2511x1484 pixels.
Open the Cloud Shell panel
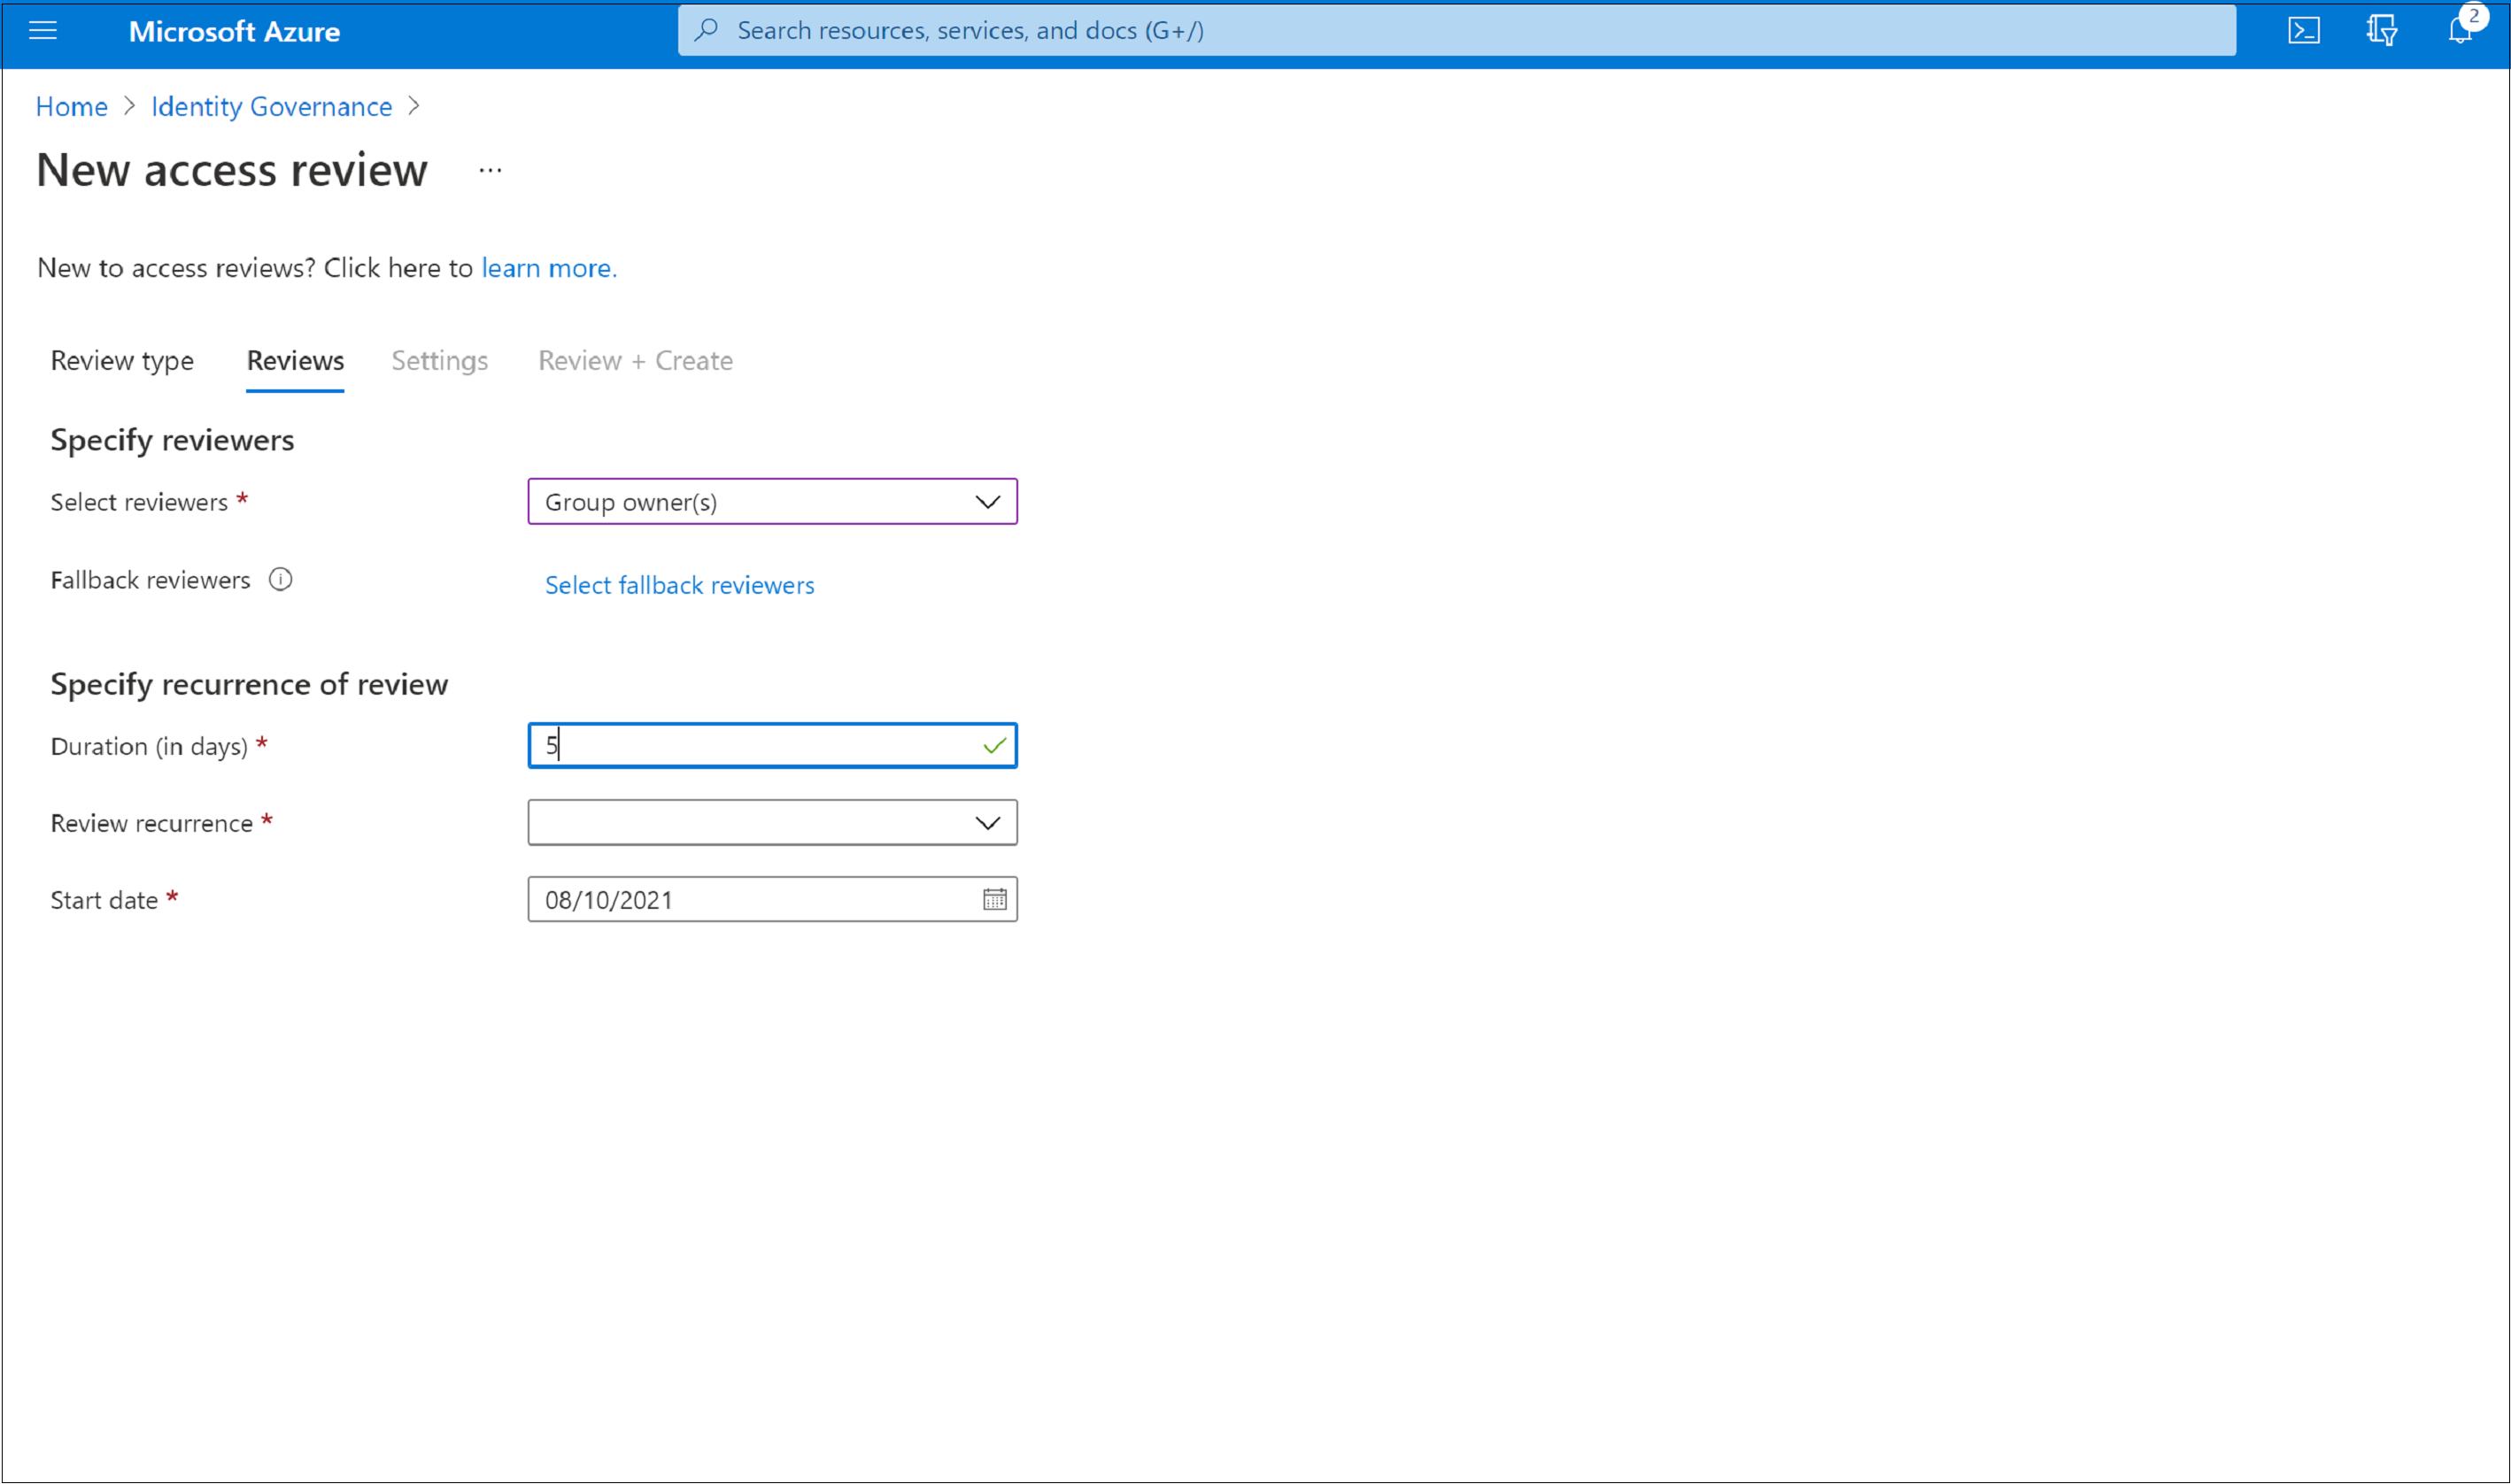2302,30
